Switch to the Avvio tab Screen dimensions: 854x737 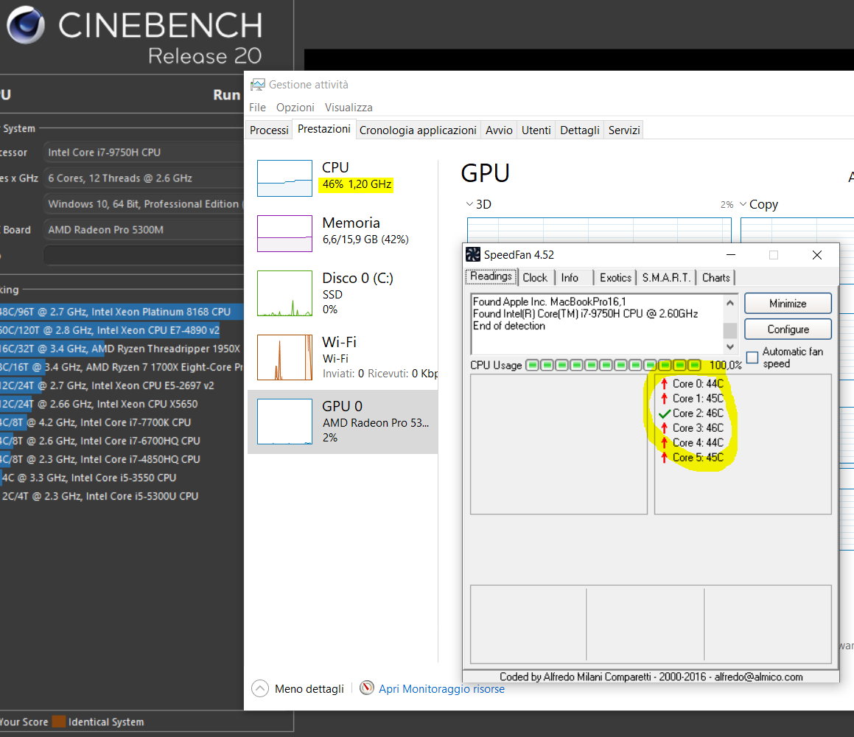click(499, 130)
